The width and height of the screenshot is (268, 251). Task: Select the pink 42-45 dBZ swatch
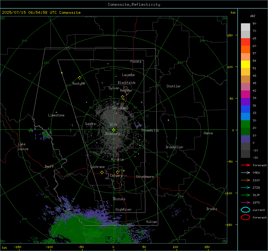pos(245,87)
